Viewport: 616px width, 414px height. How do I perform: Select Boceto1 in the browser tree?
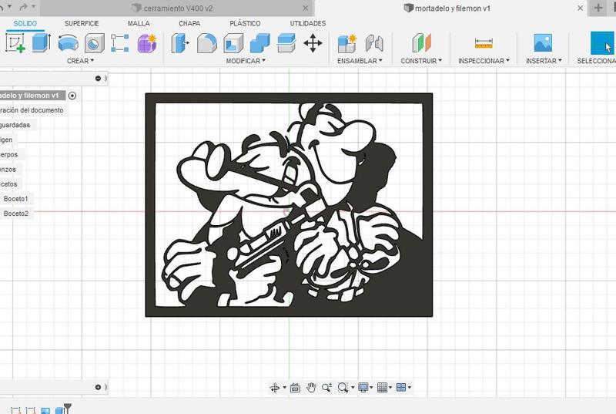(x=15, y=199)
